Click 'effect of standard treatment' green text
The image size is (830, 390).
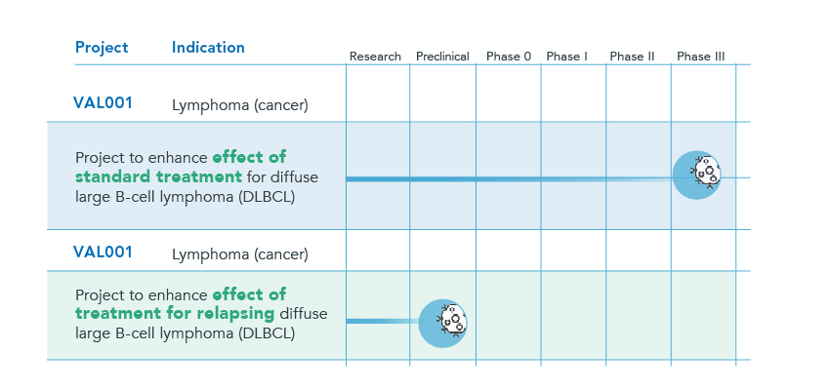(x=181, y=167)
